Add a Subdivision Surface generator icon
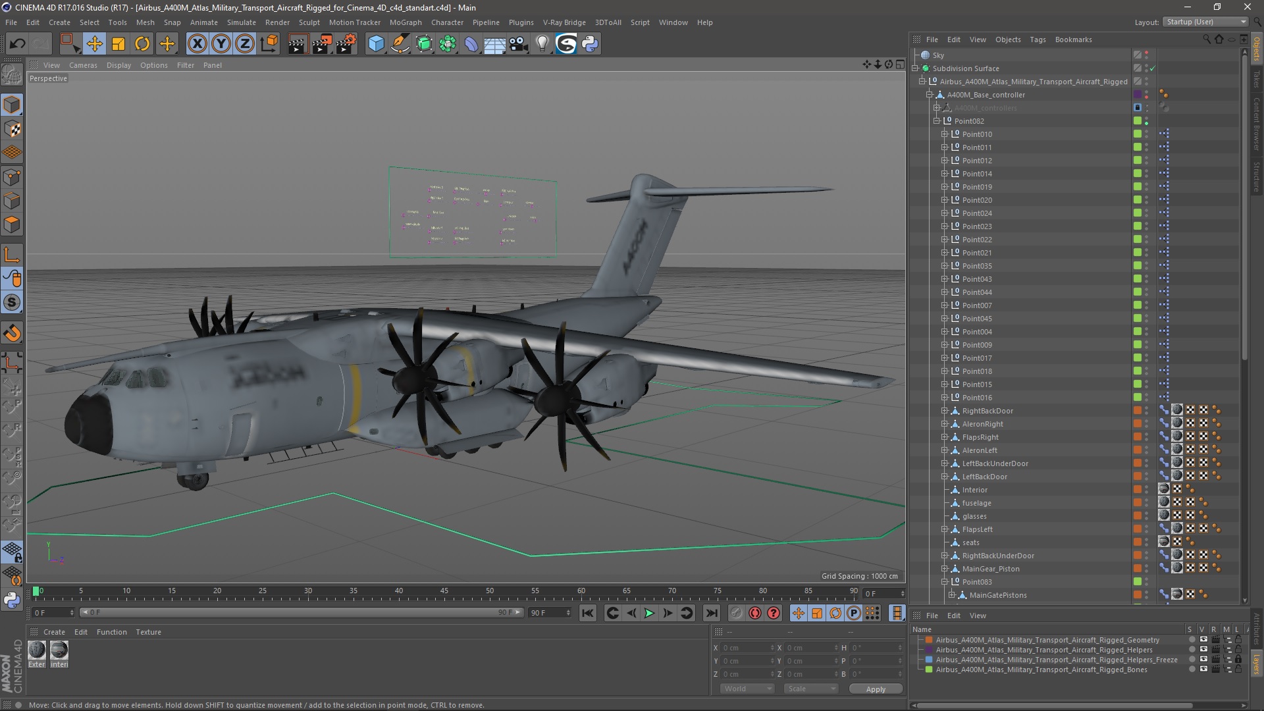1264x711 pixels. tap(424, 44)
